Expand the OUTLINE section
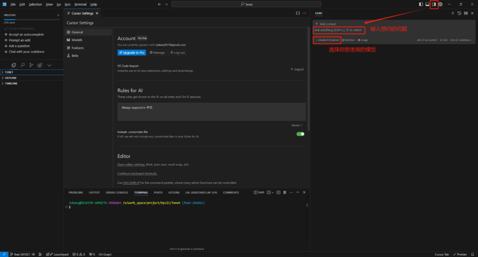This screenshot has width=478, height=257. 11,78
